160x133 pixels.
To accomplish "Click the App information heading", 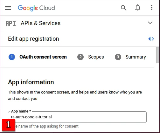I will [x=31, y=82].
